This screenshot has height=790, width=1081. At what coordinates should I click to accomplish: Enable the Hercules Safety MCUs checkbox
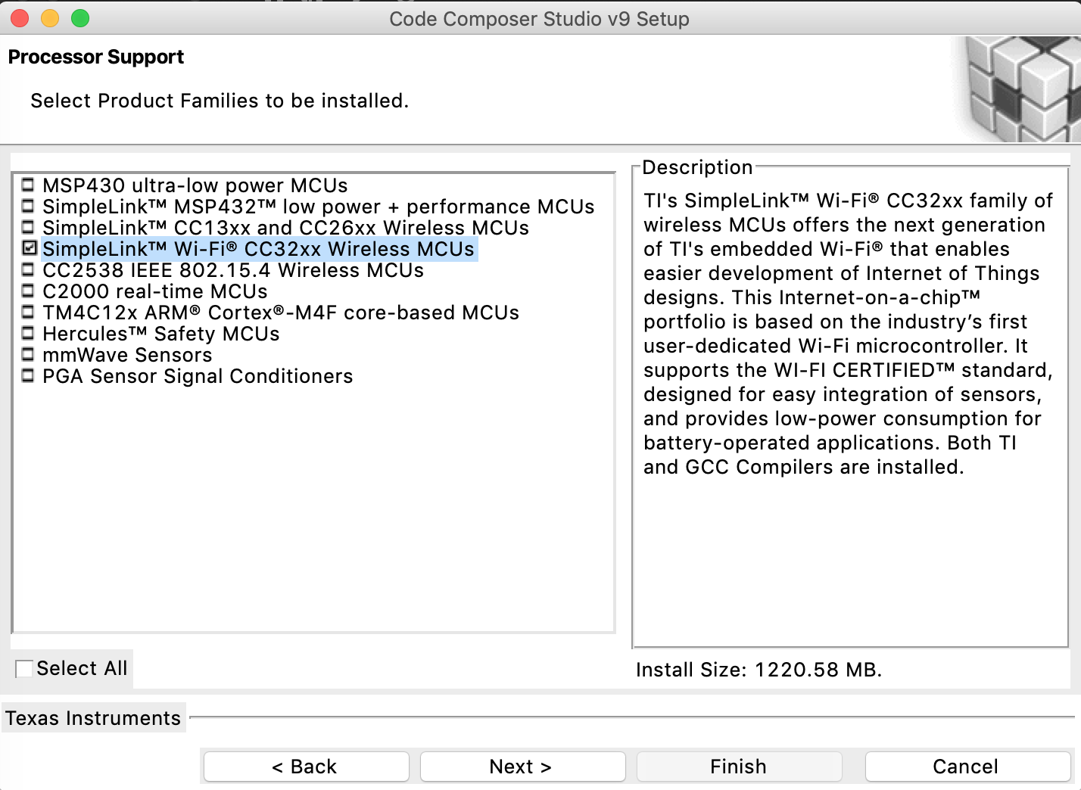[x=28, y=333]
